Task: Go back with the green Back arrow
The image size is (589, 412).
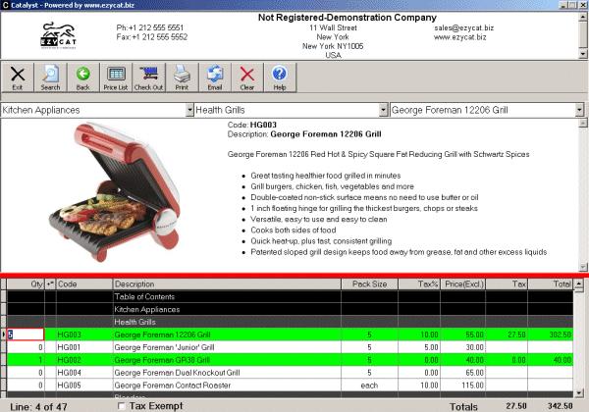Action: (83, 77)
